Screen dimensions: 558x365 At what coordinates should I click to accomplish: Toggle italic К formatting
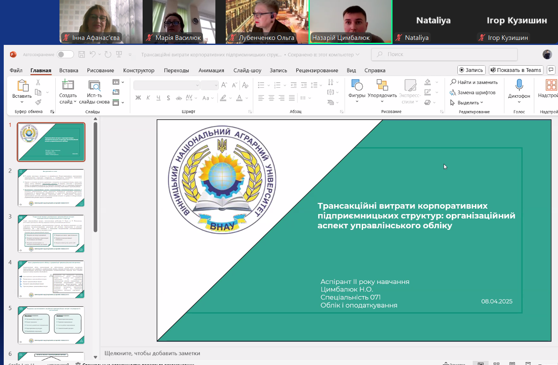pos(148,98)
